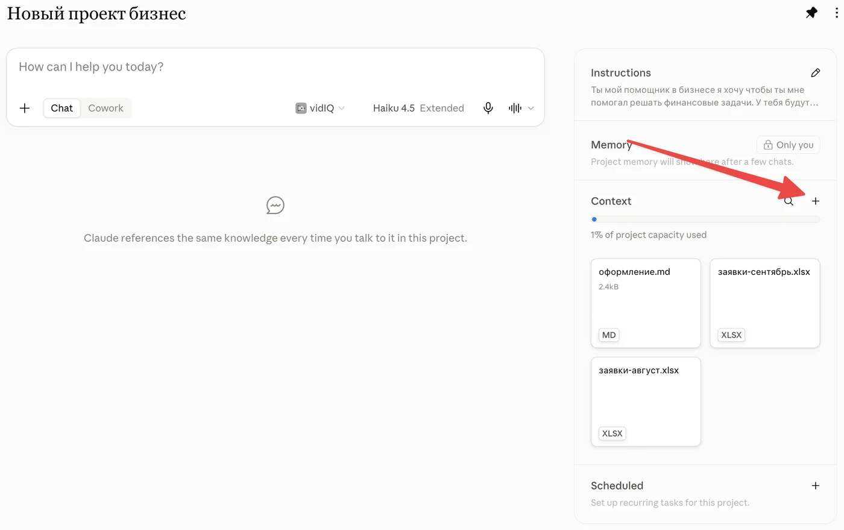Open the оформление.md file card
Viewport: 844px width, 530px height.
646,303
